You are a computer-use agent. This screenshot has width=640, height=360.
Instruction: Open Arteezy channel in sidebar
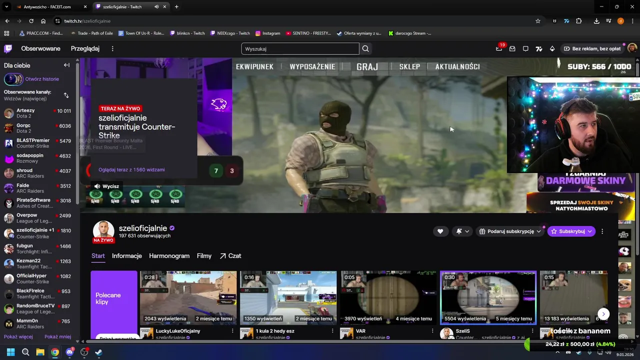pos(37,113)
